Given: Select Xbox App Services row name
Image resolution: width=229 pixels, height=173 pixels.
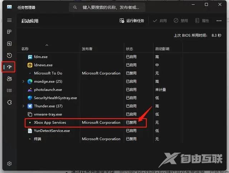Looking at the screenshot, I should click(50, 123).
